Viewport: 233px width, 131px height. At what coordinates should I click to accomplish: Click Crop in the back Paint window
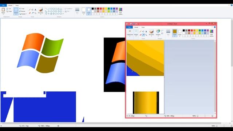22,9
